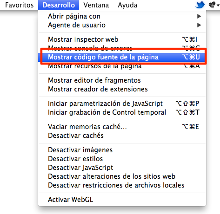Image resolution: width=220 pixels, height=214 pixels.
Task: Start Iniciar parametrización de JavaScript
Action: click(x=122, y=104)
